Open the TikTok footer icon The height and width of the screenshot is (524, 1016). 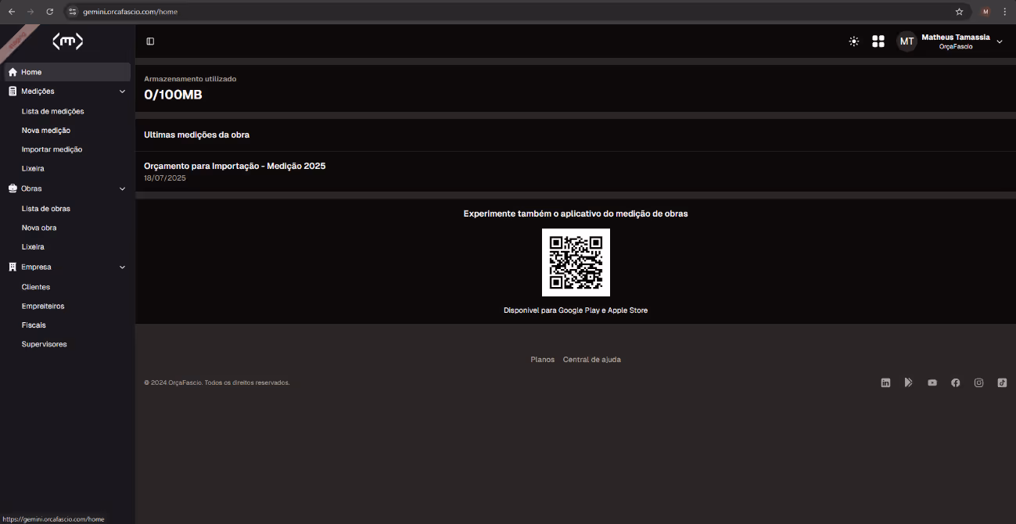click(x=1002, y=382)
